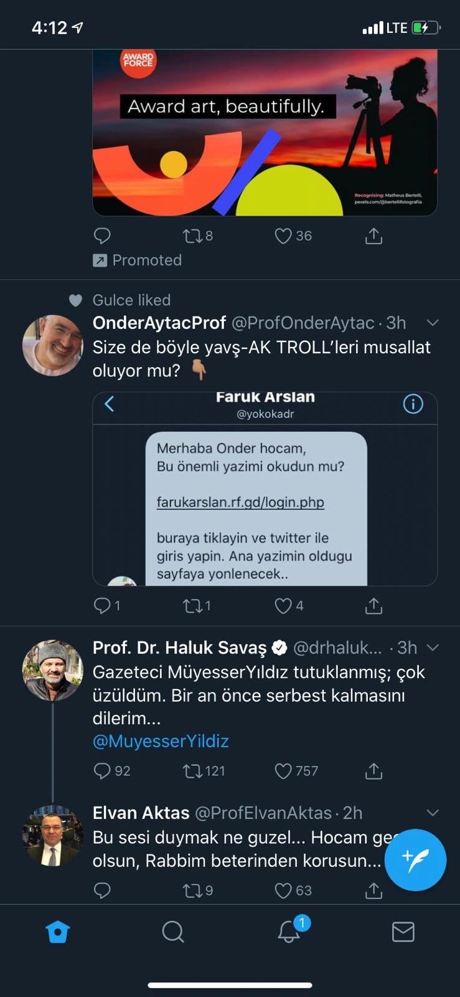460x997 pixels.
Task: Expand the Elvan Aktas tweet options menu
Action: coord(433,813)
